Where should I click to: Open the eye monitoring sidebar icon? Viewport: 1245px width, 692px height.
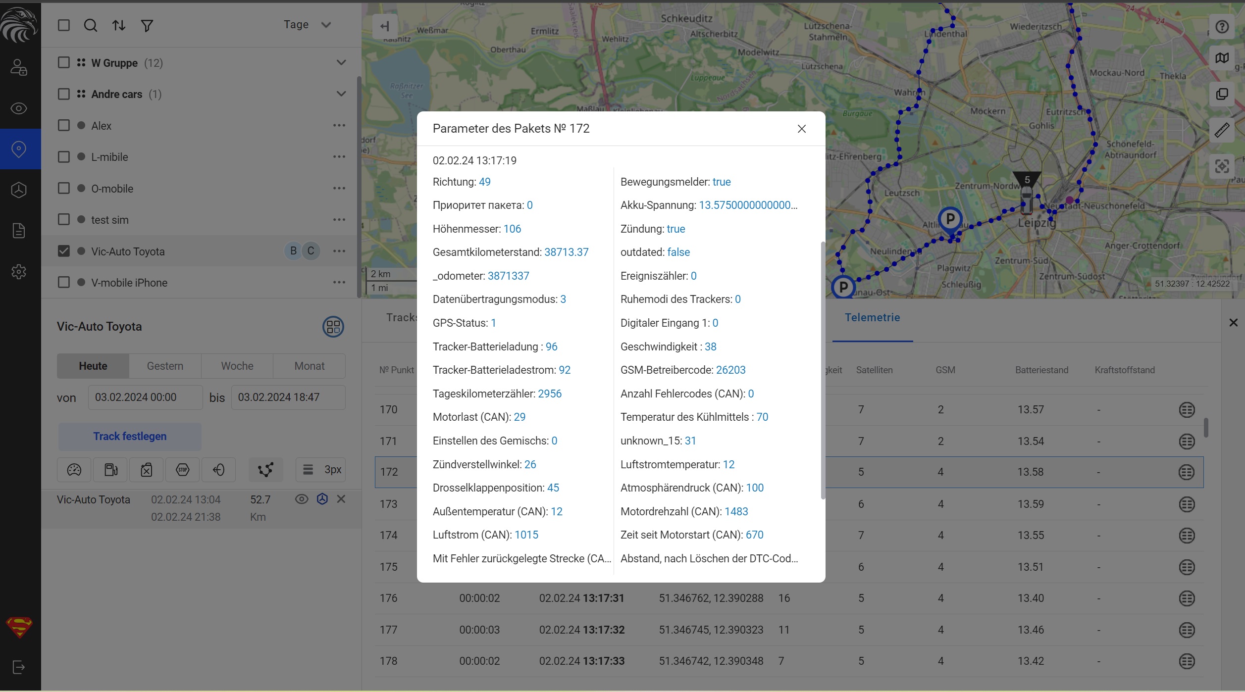click(19, 108)
